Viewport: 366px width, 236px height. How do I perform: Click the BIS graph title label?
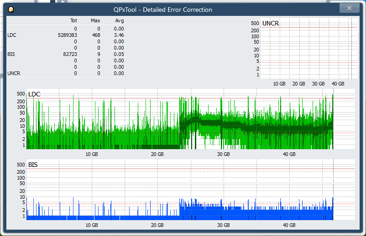coord(33,165)
